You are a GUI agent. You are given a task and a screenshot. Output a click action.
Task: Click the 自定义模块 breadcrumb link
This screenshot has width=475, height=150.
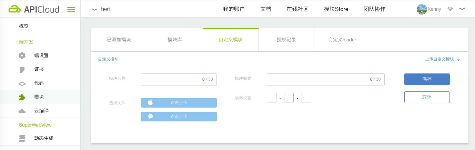coord(108,59)
